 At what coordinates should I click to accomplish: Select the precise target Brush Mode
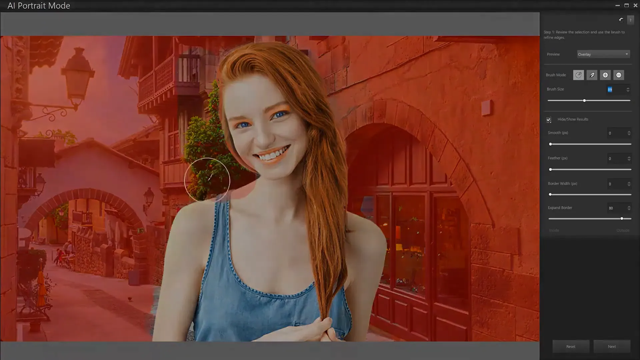coord(578,75)
